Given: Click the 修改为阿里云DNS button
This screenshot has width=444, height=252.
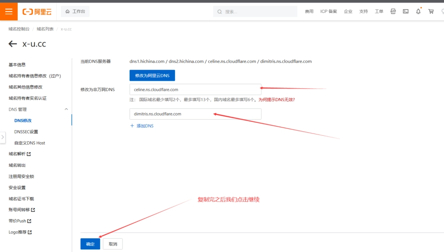Looking at the screenshot, I should 152,76.
